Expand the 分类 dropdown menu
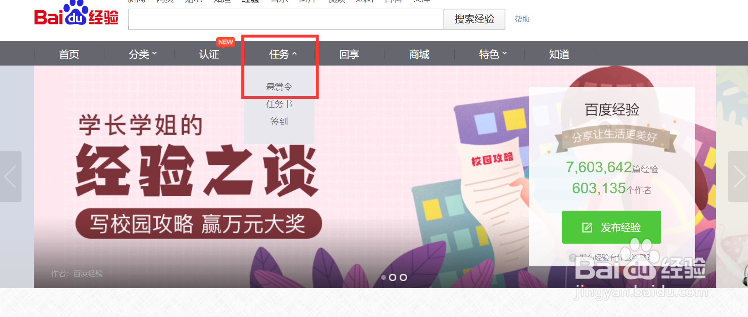The width and height of the screenshot is (748, 317). click(x=143, y=54)
